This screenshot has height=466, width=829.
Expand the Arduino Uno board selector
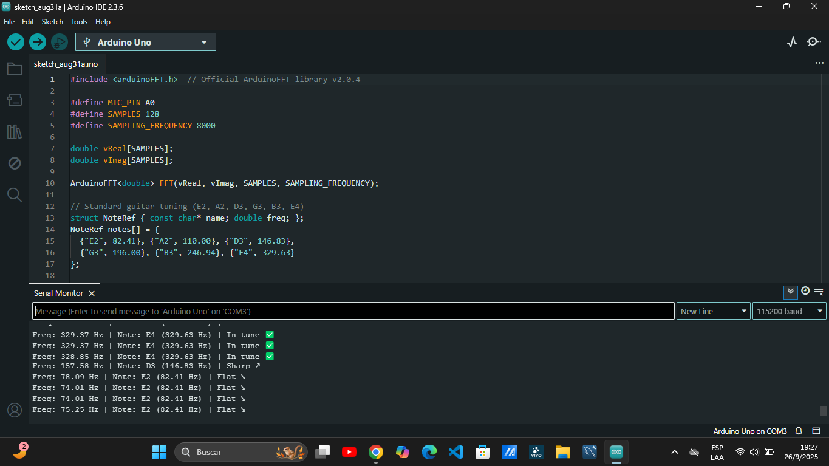pos(146,42)
